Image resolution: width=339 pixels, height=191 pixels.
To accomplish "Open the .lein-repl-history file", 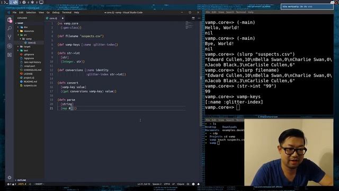I will coord(32,62).
